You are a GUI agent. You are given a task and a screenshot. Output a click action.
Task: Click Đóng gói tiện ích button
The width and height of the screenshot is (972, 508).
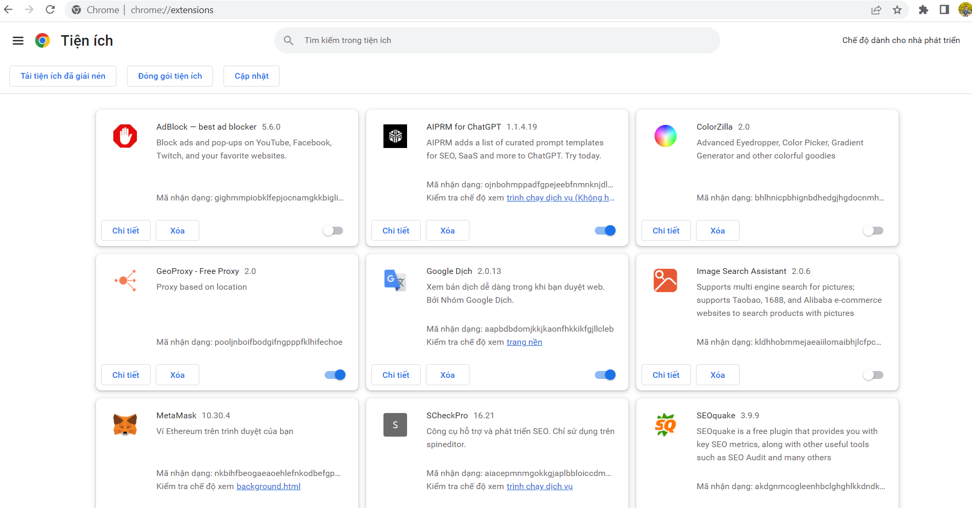click(170, 76)
